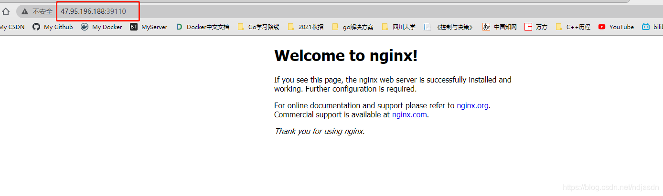Click the '不安全' security label

(x=43, y=11)
